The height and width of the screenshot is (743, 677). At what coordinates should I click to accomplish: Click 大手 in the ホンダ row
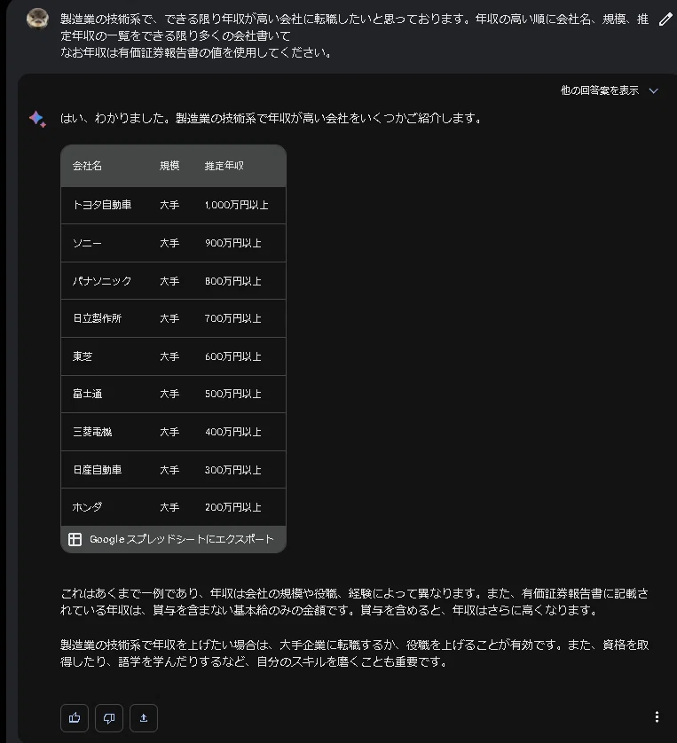coord(169,507)
